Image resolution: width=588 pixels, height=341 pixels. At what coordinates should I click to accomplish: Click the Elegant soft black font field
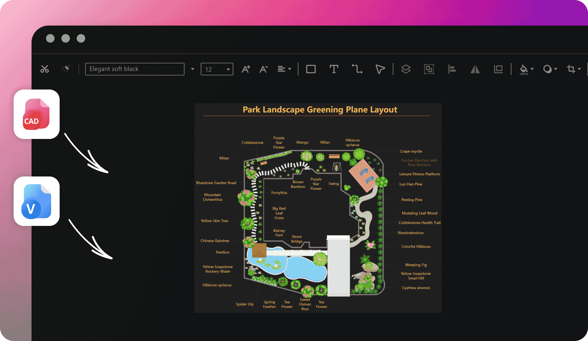click(x=136, y=68)
